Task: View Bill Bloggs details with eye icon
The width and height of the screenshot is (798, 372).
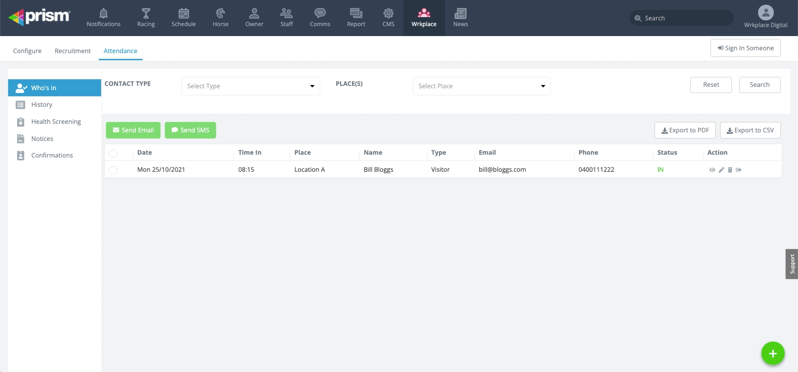Action: [x=712, y=170]
